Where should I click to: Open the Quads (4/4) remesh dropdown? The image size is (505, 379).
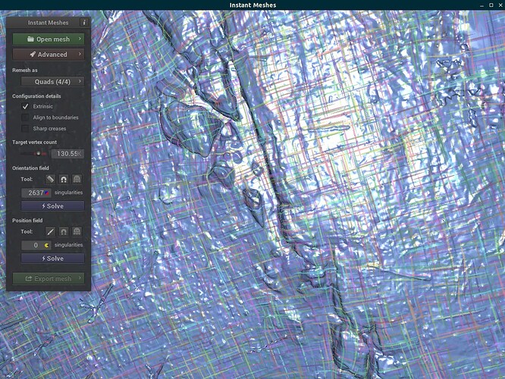(x=53, y=81)
